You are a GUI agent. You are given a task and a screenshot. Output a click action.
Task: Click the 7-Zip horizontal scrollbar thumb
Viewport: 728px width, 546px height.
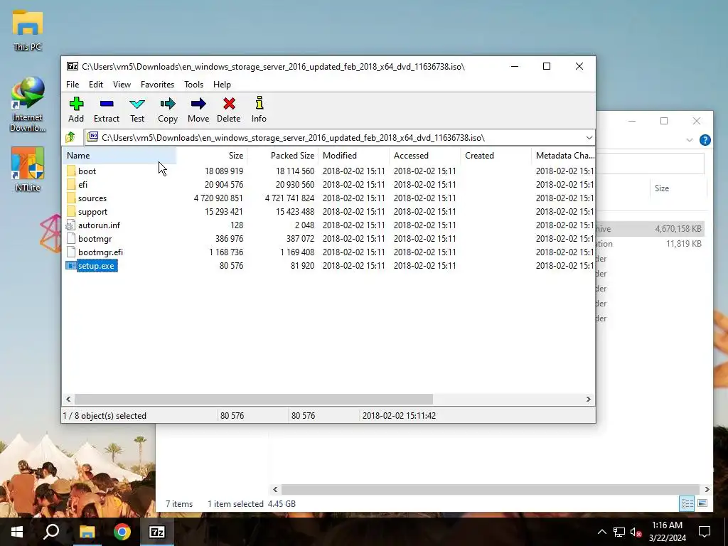[254, 400]
